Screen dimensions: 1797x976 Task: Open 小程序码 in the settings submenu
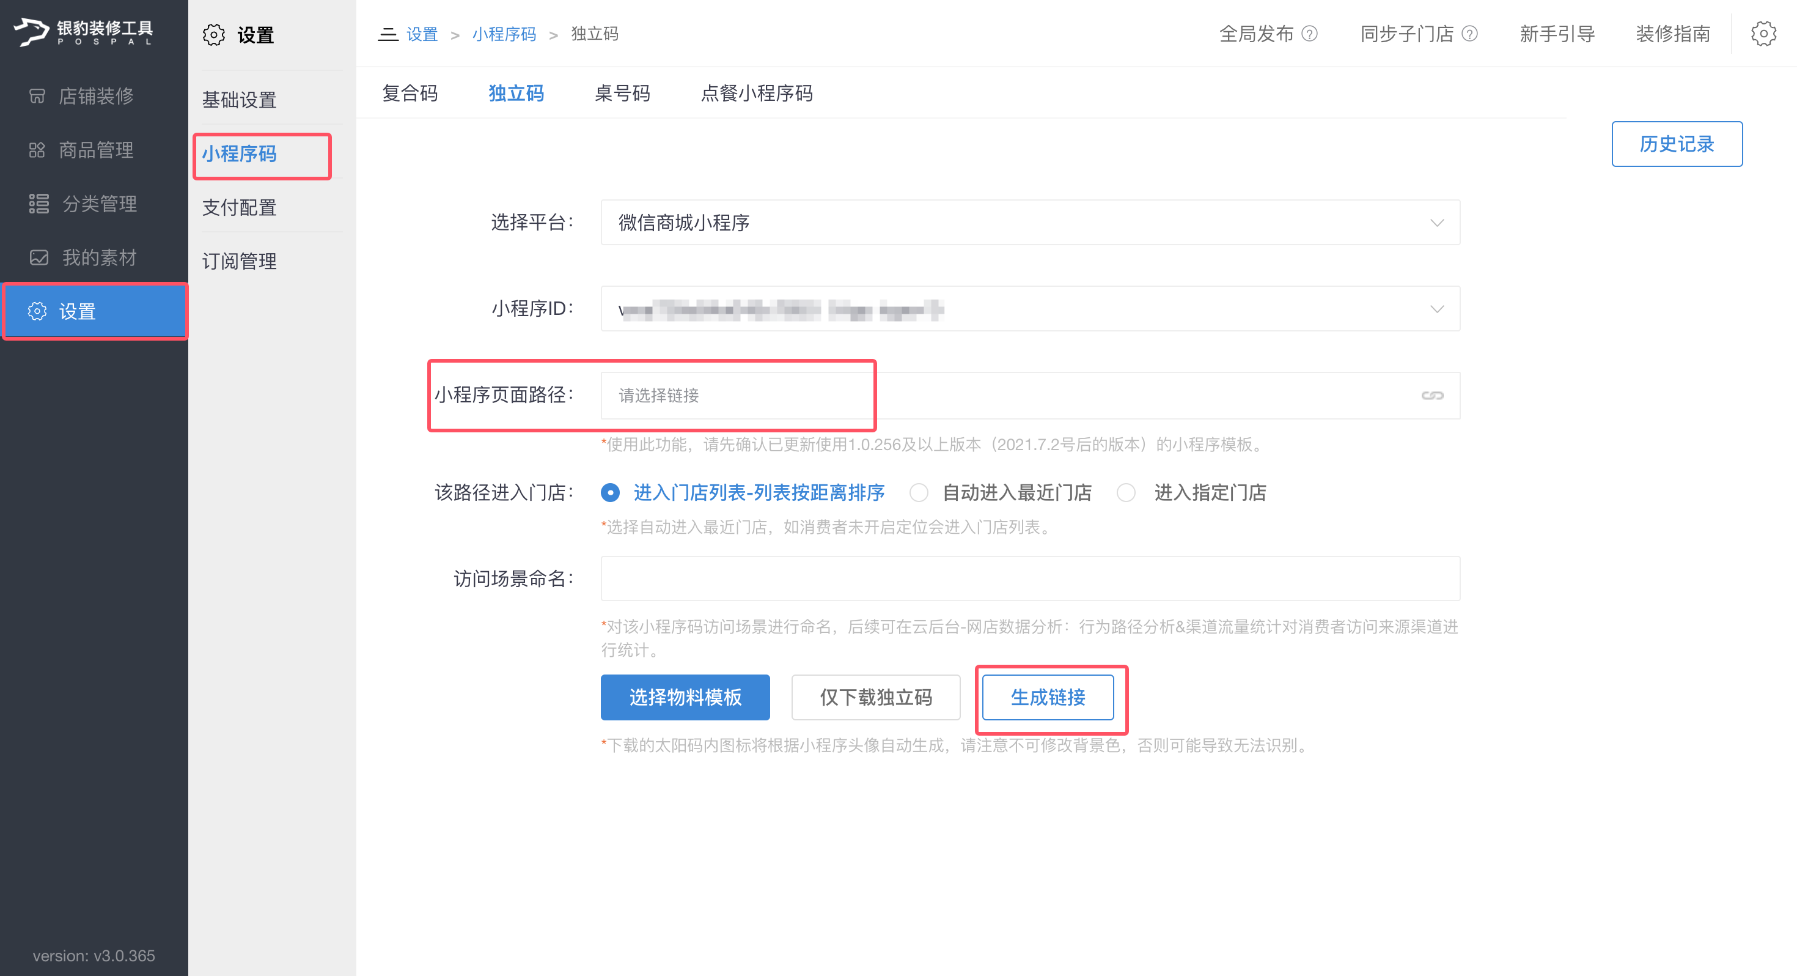239,154
